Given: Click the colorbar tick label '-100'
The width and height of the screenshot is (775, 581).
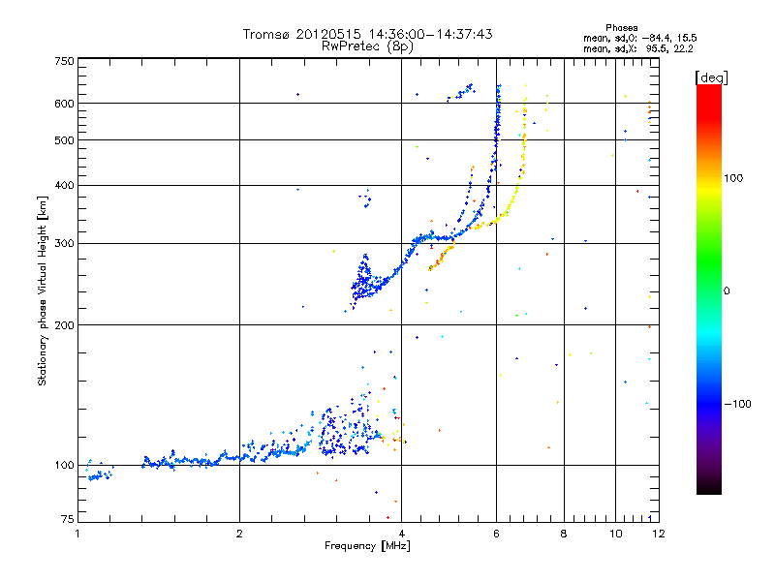Looking at the screenshot, I should [737, 404].
